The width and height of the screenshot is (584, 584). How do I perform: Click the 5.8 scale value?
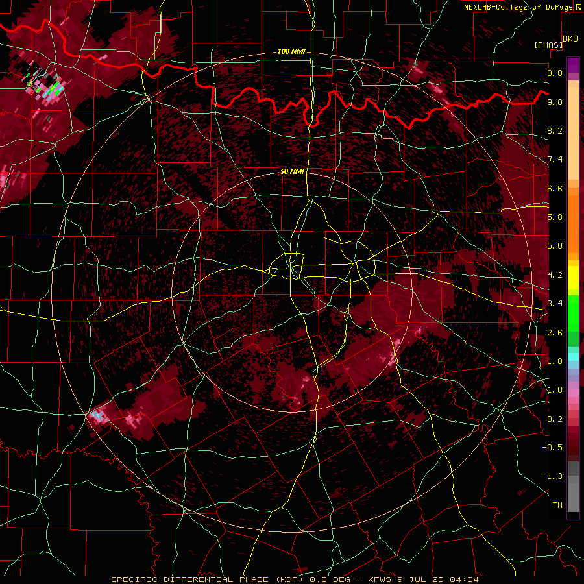555,217
